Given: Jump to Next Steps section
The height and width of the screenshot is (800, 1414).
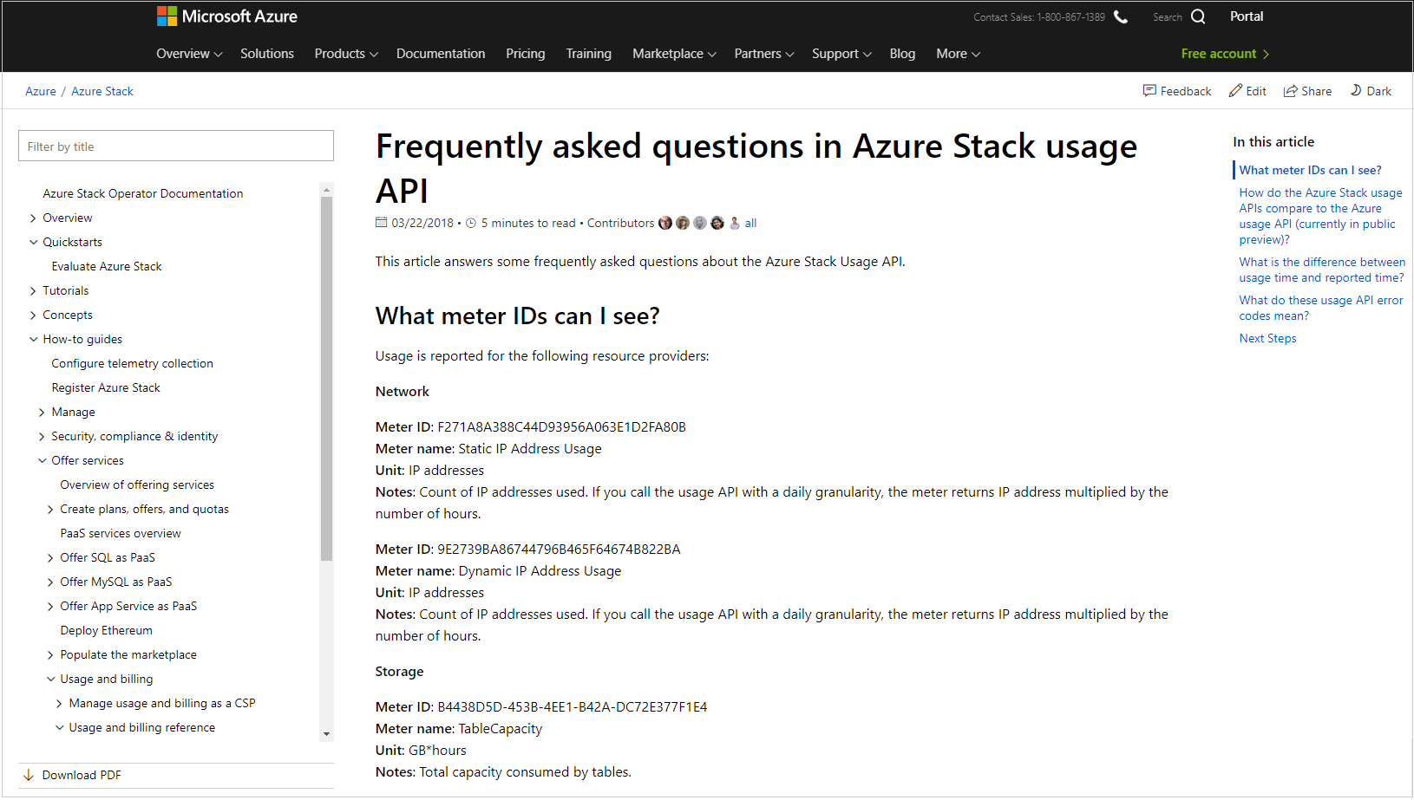Looking at the screenshot, I should (1267, 338).
